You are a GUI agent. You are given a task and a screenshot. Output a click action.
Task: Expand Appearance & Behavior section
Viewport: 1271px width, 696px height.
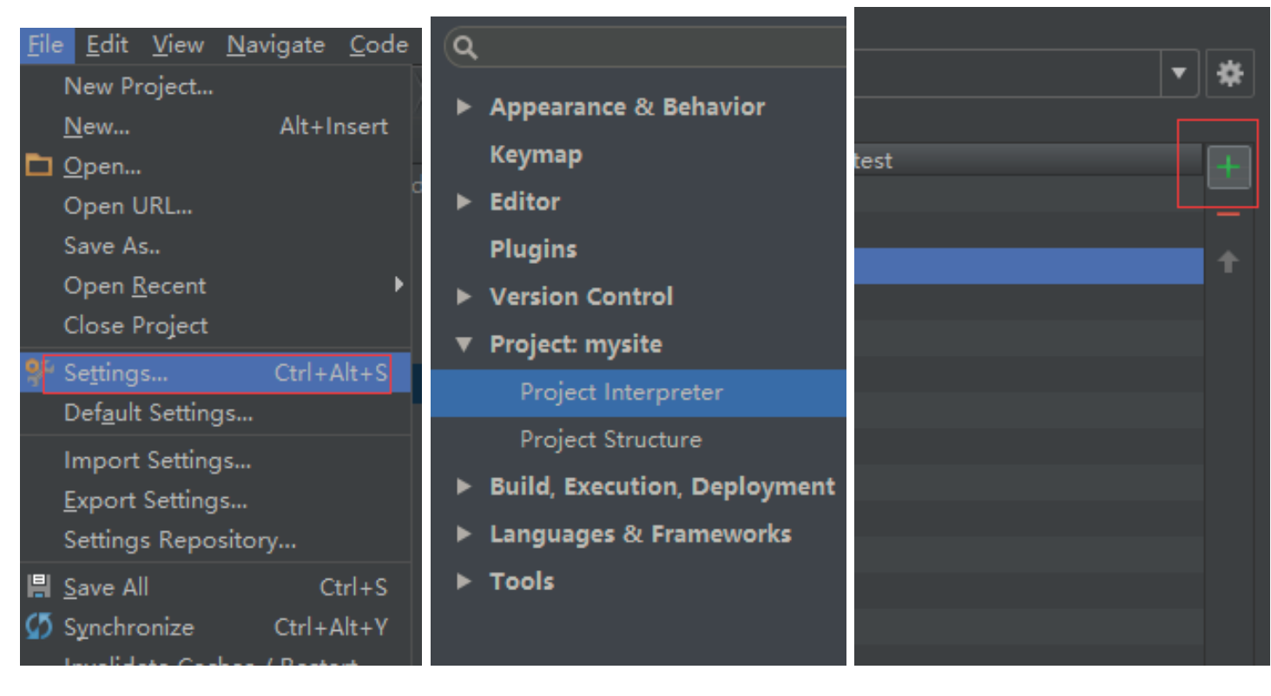[x=464, y=107]
